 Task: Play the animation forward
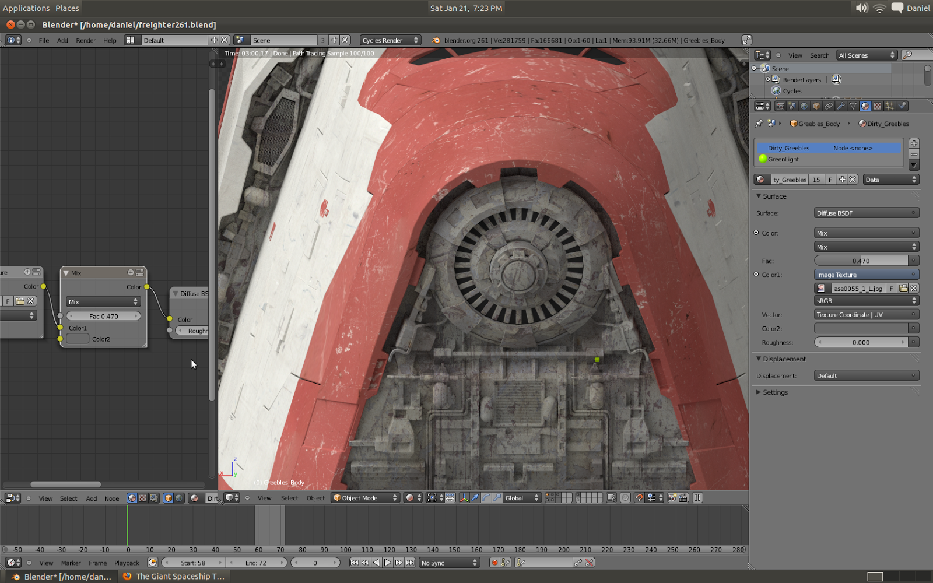tap(387, 562)
